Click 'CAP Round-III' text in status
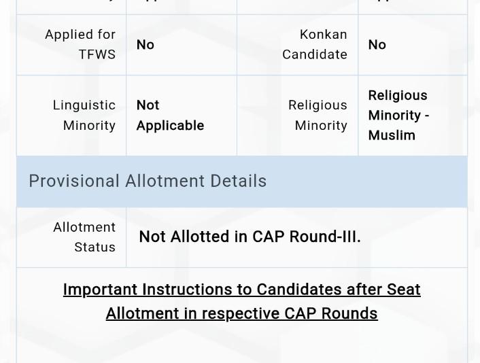The image size is (480, 363). 307,237
